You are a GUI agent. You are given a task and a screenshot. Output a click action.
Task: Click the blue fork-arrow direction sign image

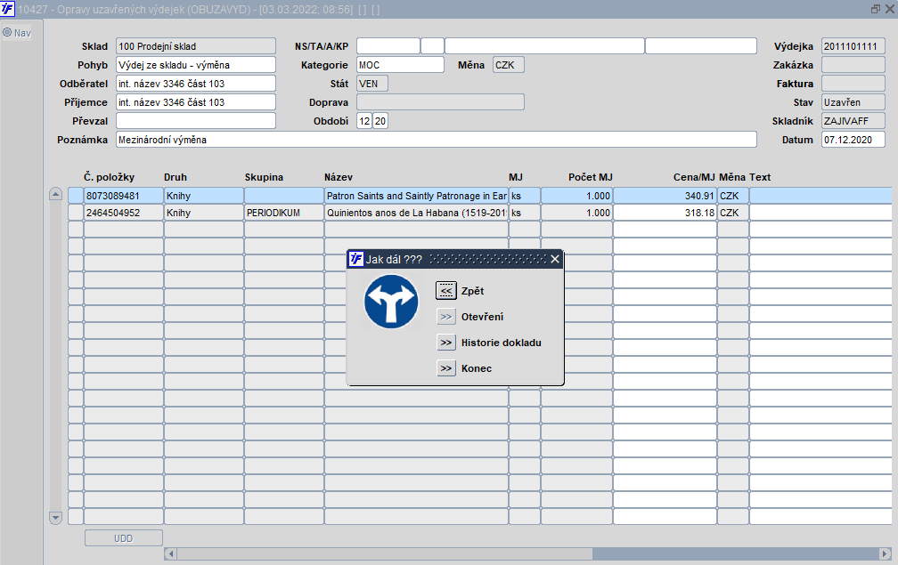(x=391, y=302)
